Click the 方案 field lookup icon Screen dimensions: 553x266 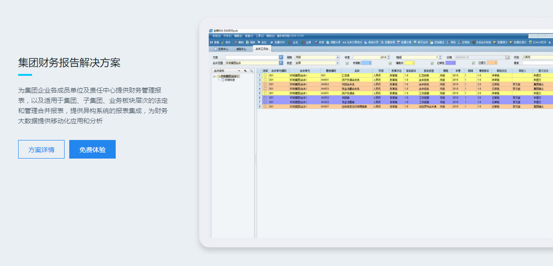point(281,57)
